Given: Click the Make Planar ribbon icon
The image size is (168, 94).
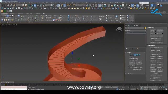Looking at the screenshot, I should (117, 18).
